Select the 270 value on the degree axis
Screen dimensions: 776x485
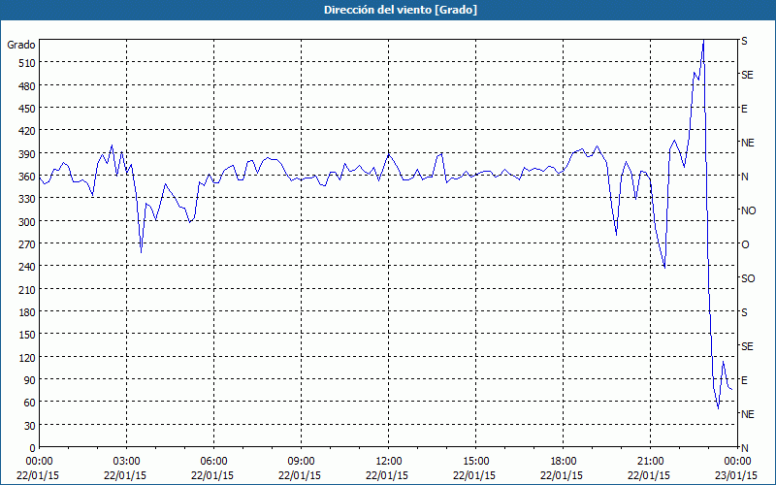pyautogui.click(x=27, y=244)
